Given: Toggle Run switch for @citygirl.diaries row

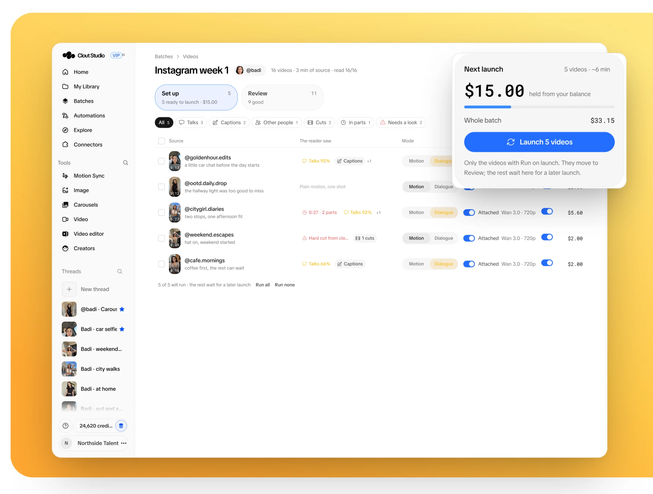Looking at the screenshot, I should coord(547,212).
